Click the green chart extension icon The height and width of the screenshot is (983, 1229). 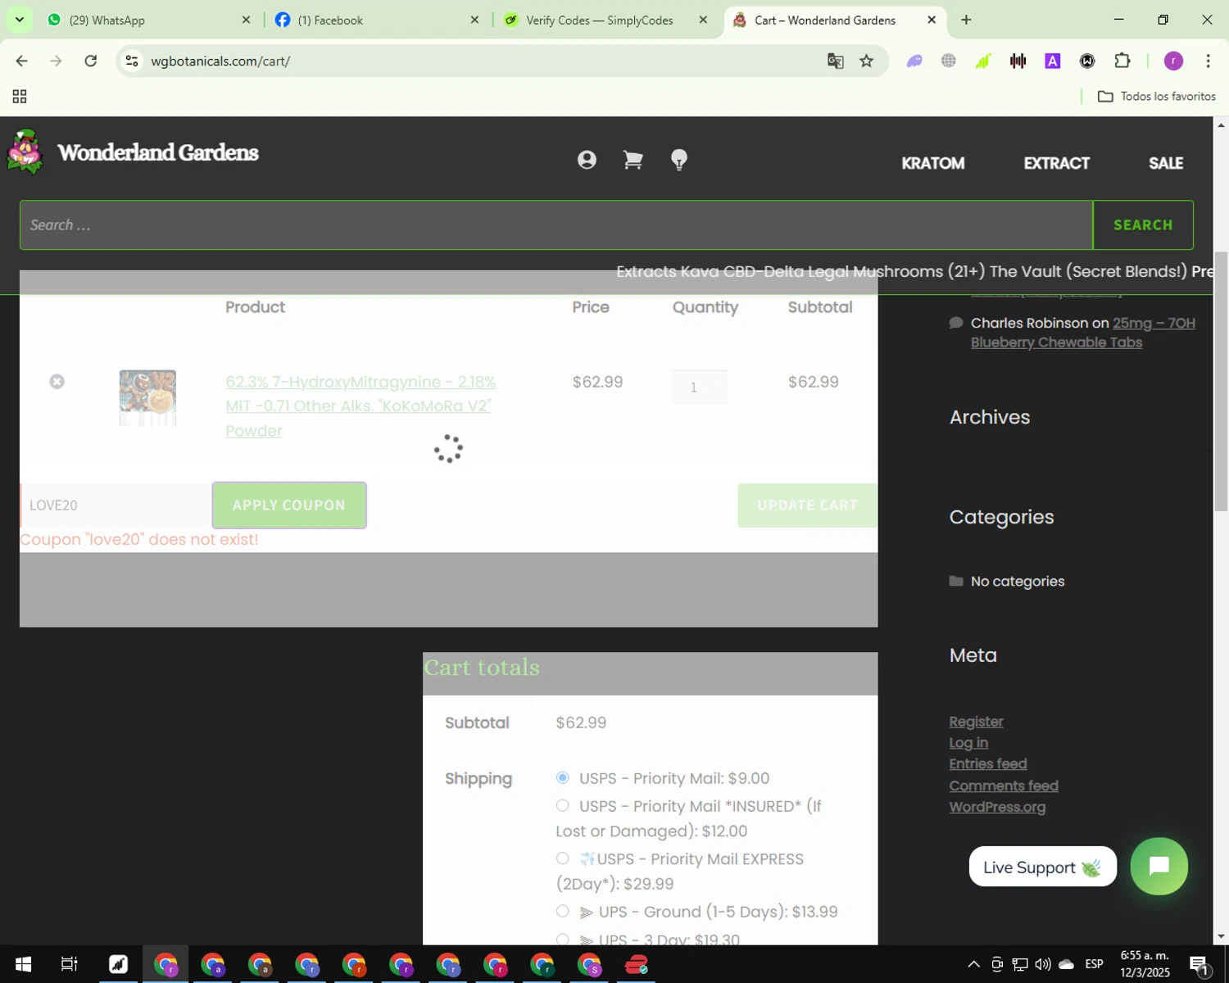[983, 61]
